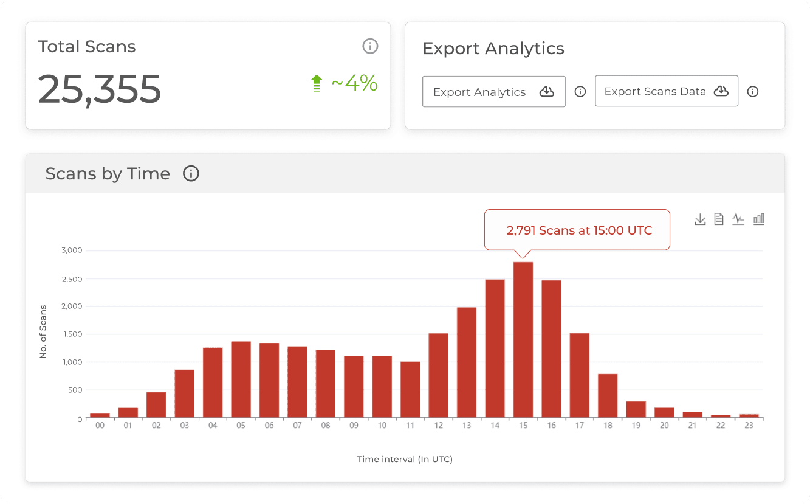Click the info icon beside Scans by Time

pyautogui.click(x=191, y=174)
